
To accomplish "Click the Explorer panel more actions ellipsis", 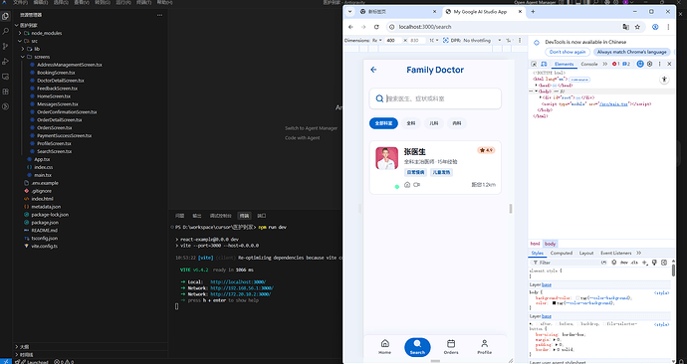I will [160, 15].
